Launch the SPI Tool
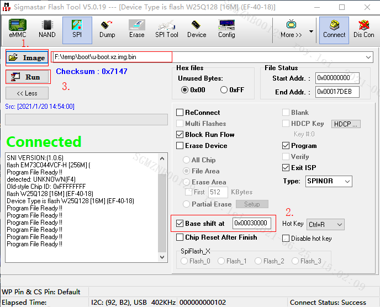Viewport: 380px width, 307px height. coord(167,29)
